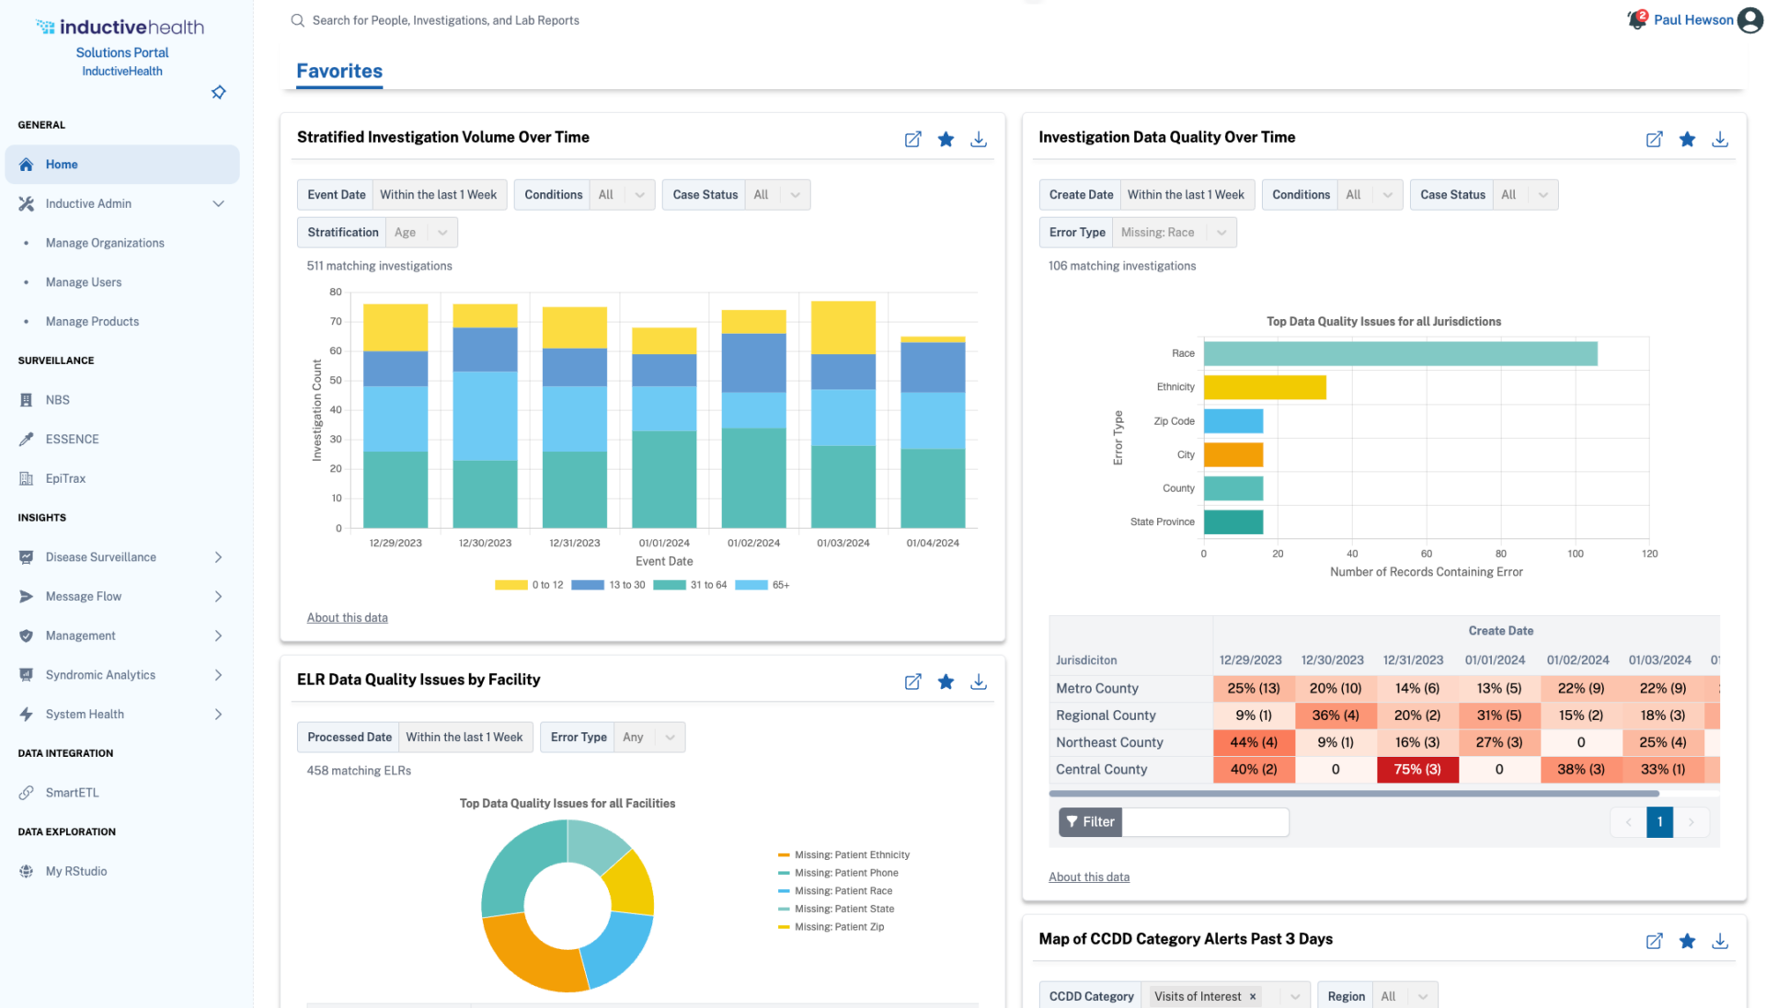The height and width of the screenshot is (1008, 1766).
Task: Remove Visits of Interest tag
Action: coord(1253,997)
